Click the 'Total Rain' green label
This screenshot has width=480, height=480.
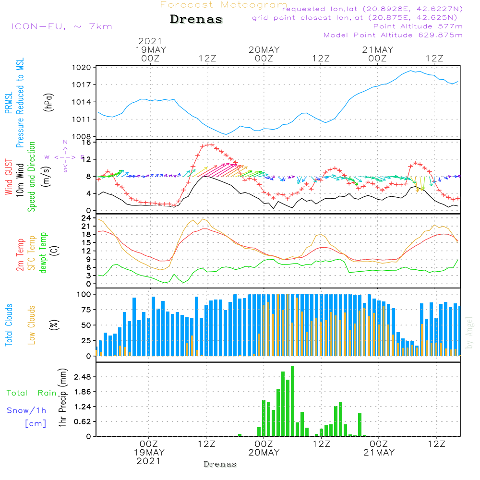[x=32, y=393]
